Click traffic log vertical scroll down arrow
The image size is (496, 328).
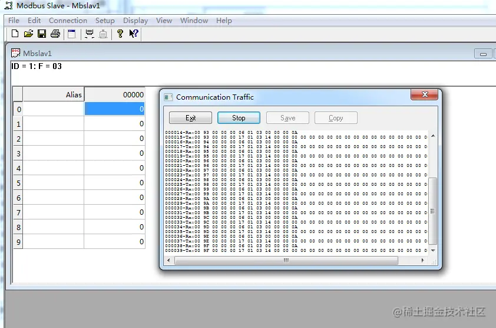coord(433,250)
